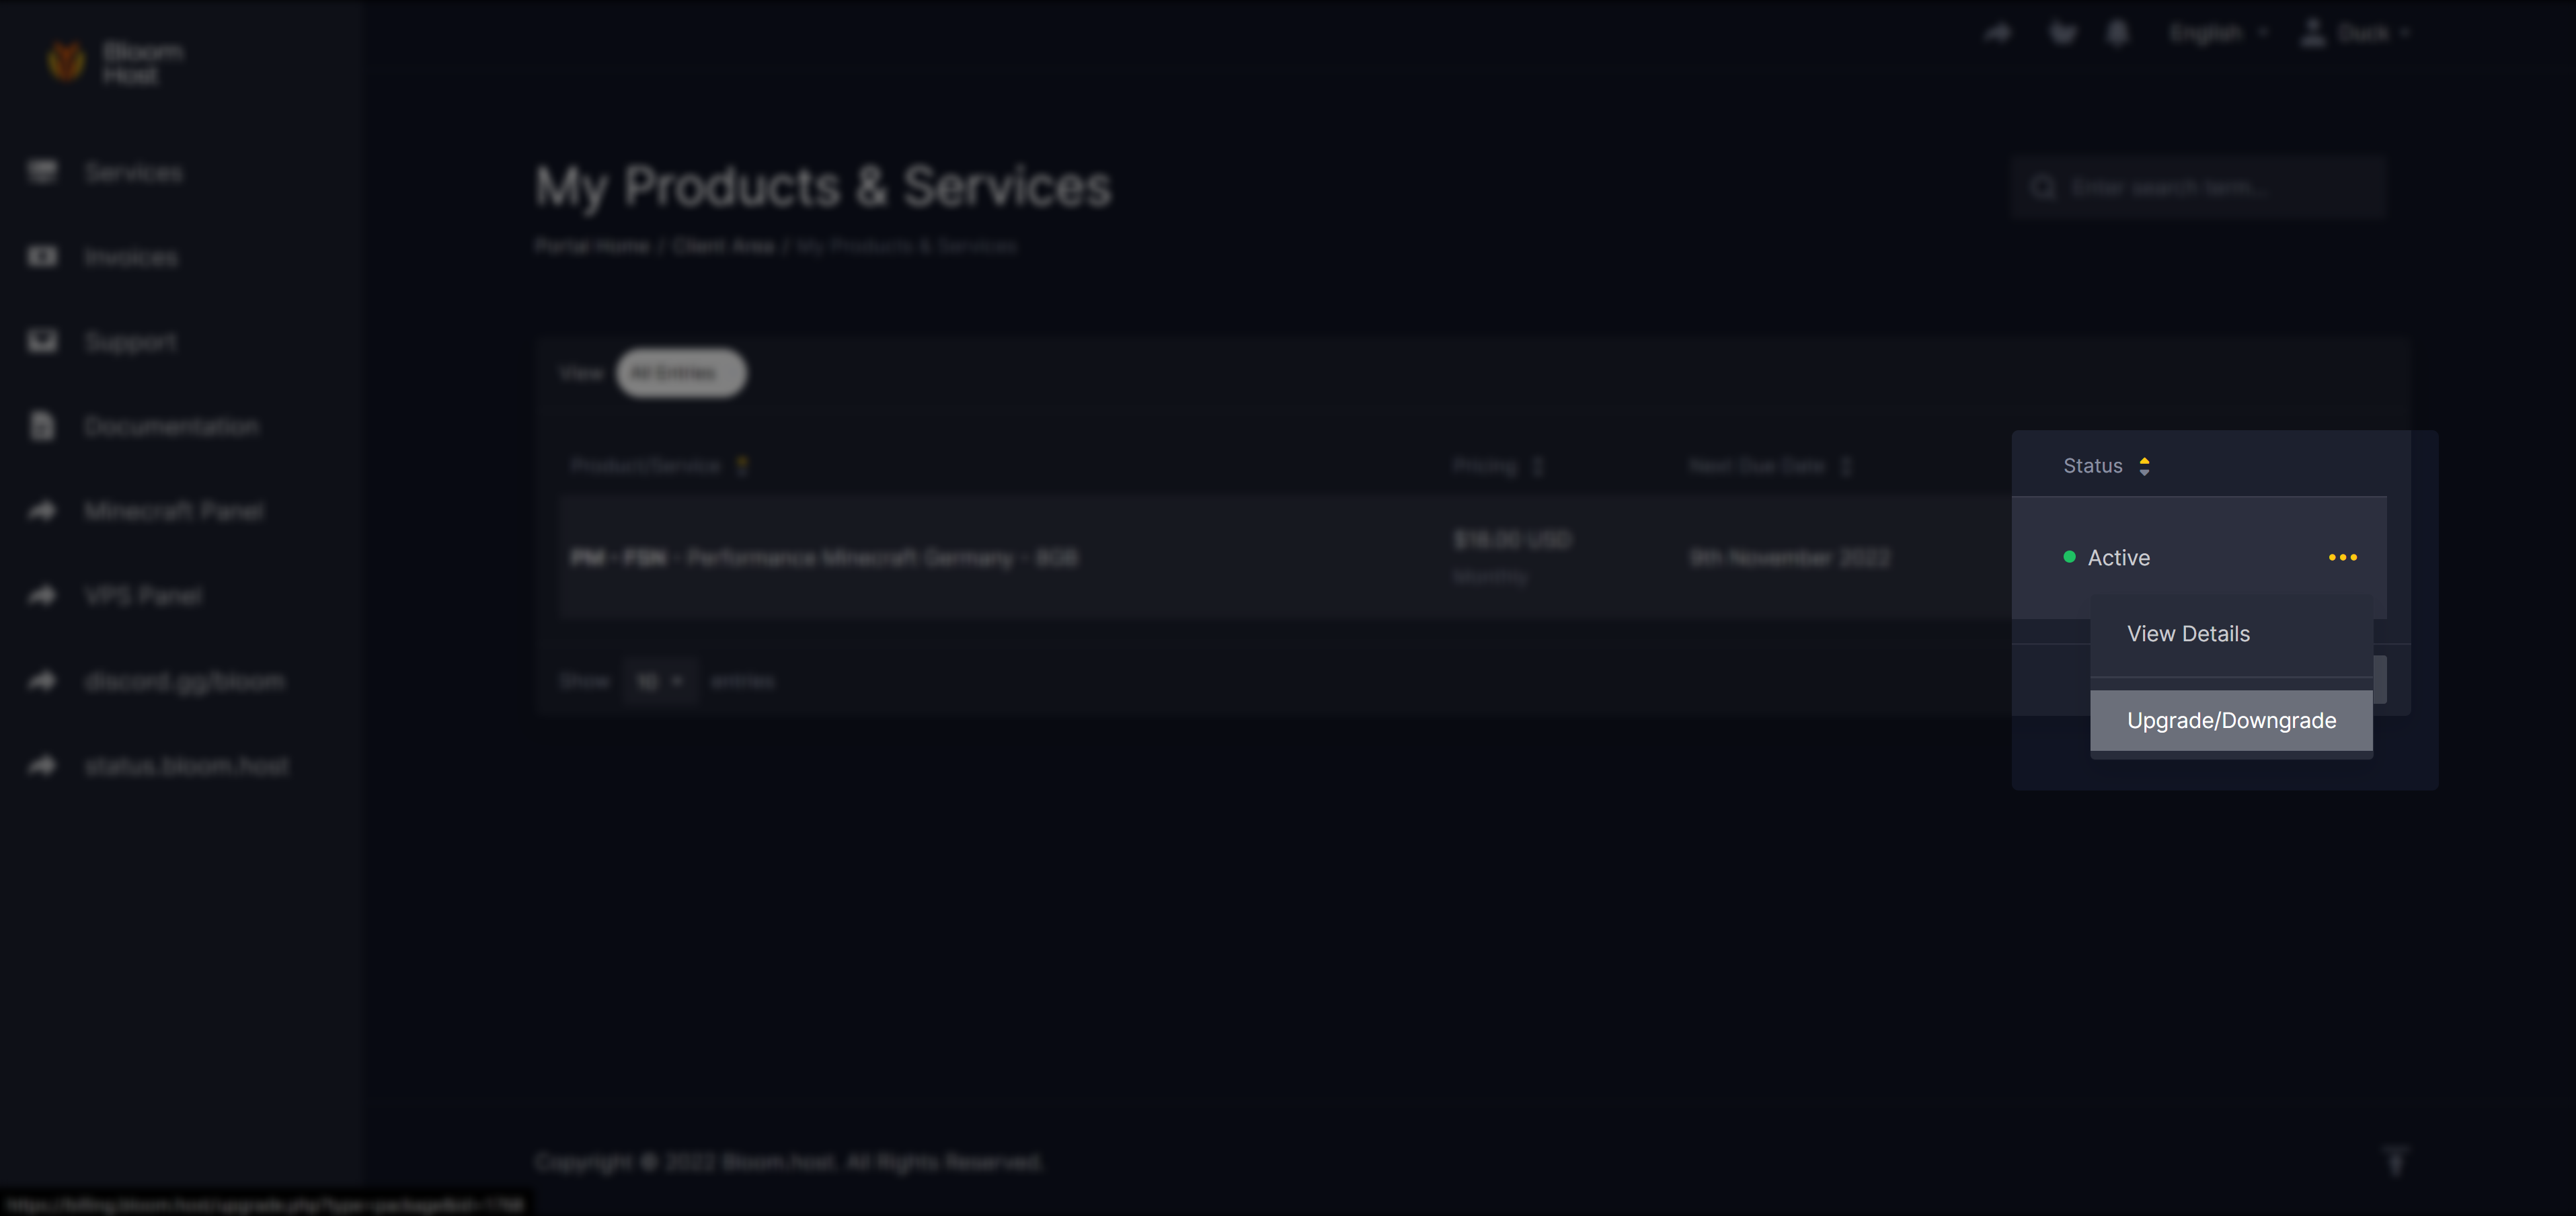Select View Details from the menu
2576x1216 pixels.
2188,634
